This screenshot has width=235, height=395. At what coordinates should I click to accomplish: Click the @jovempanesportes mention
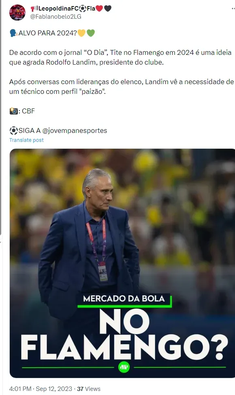(x=75, y=130)
